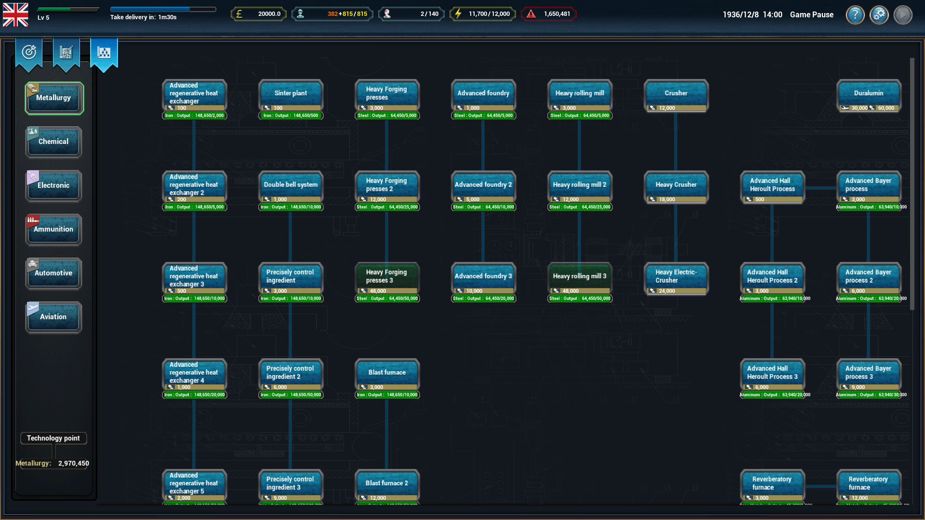The image size is (925, 520).
Task: Open the settings gear icon
Action: 879,15
